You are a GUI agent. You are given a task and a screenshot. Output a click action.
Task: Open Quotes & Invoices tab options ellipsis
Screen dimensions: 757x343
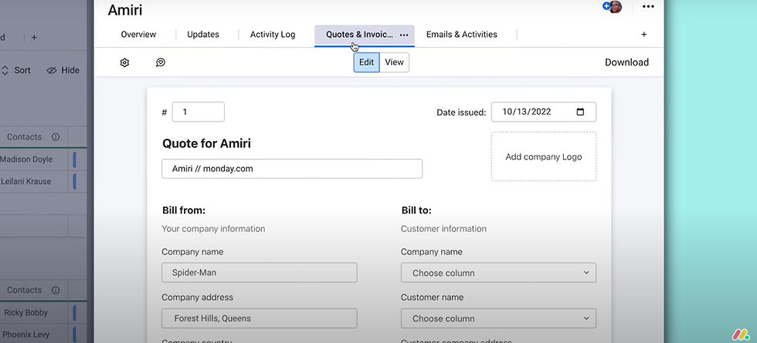[x=404, y=35]
